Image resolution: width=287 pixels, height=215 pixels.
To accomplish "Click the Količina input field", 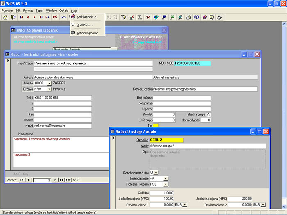I will tap(162, 193).
